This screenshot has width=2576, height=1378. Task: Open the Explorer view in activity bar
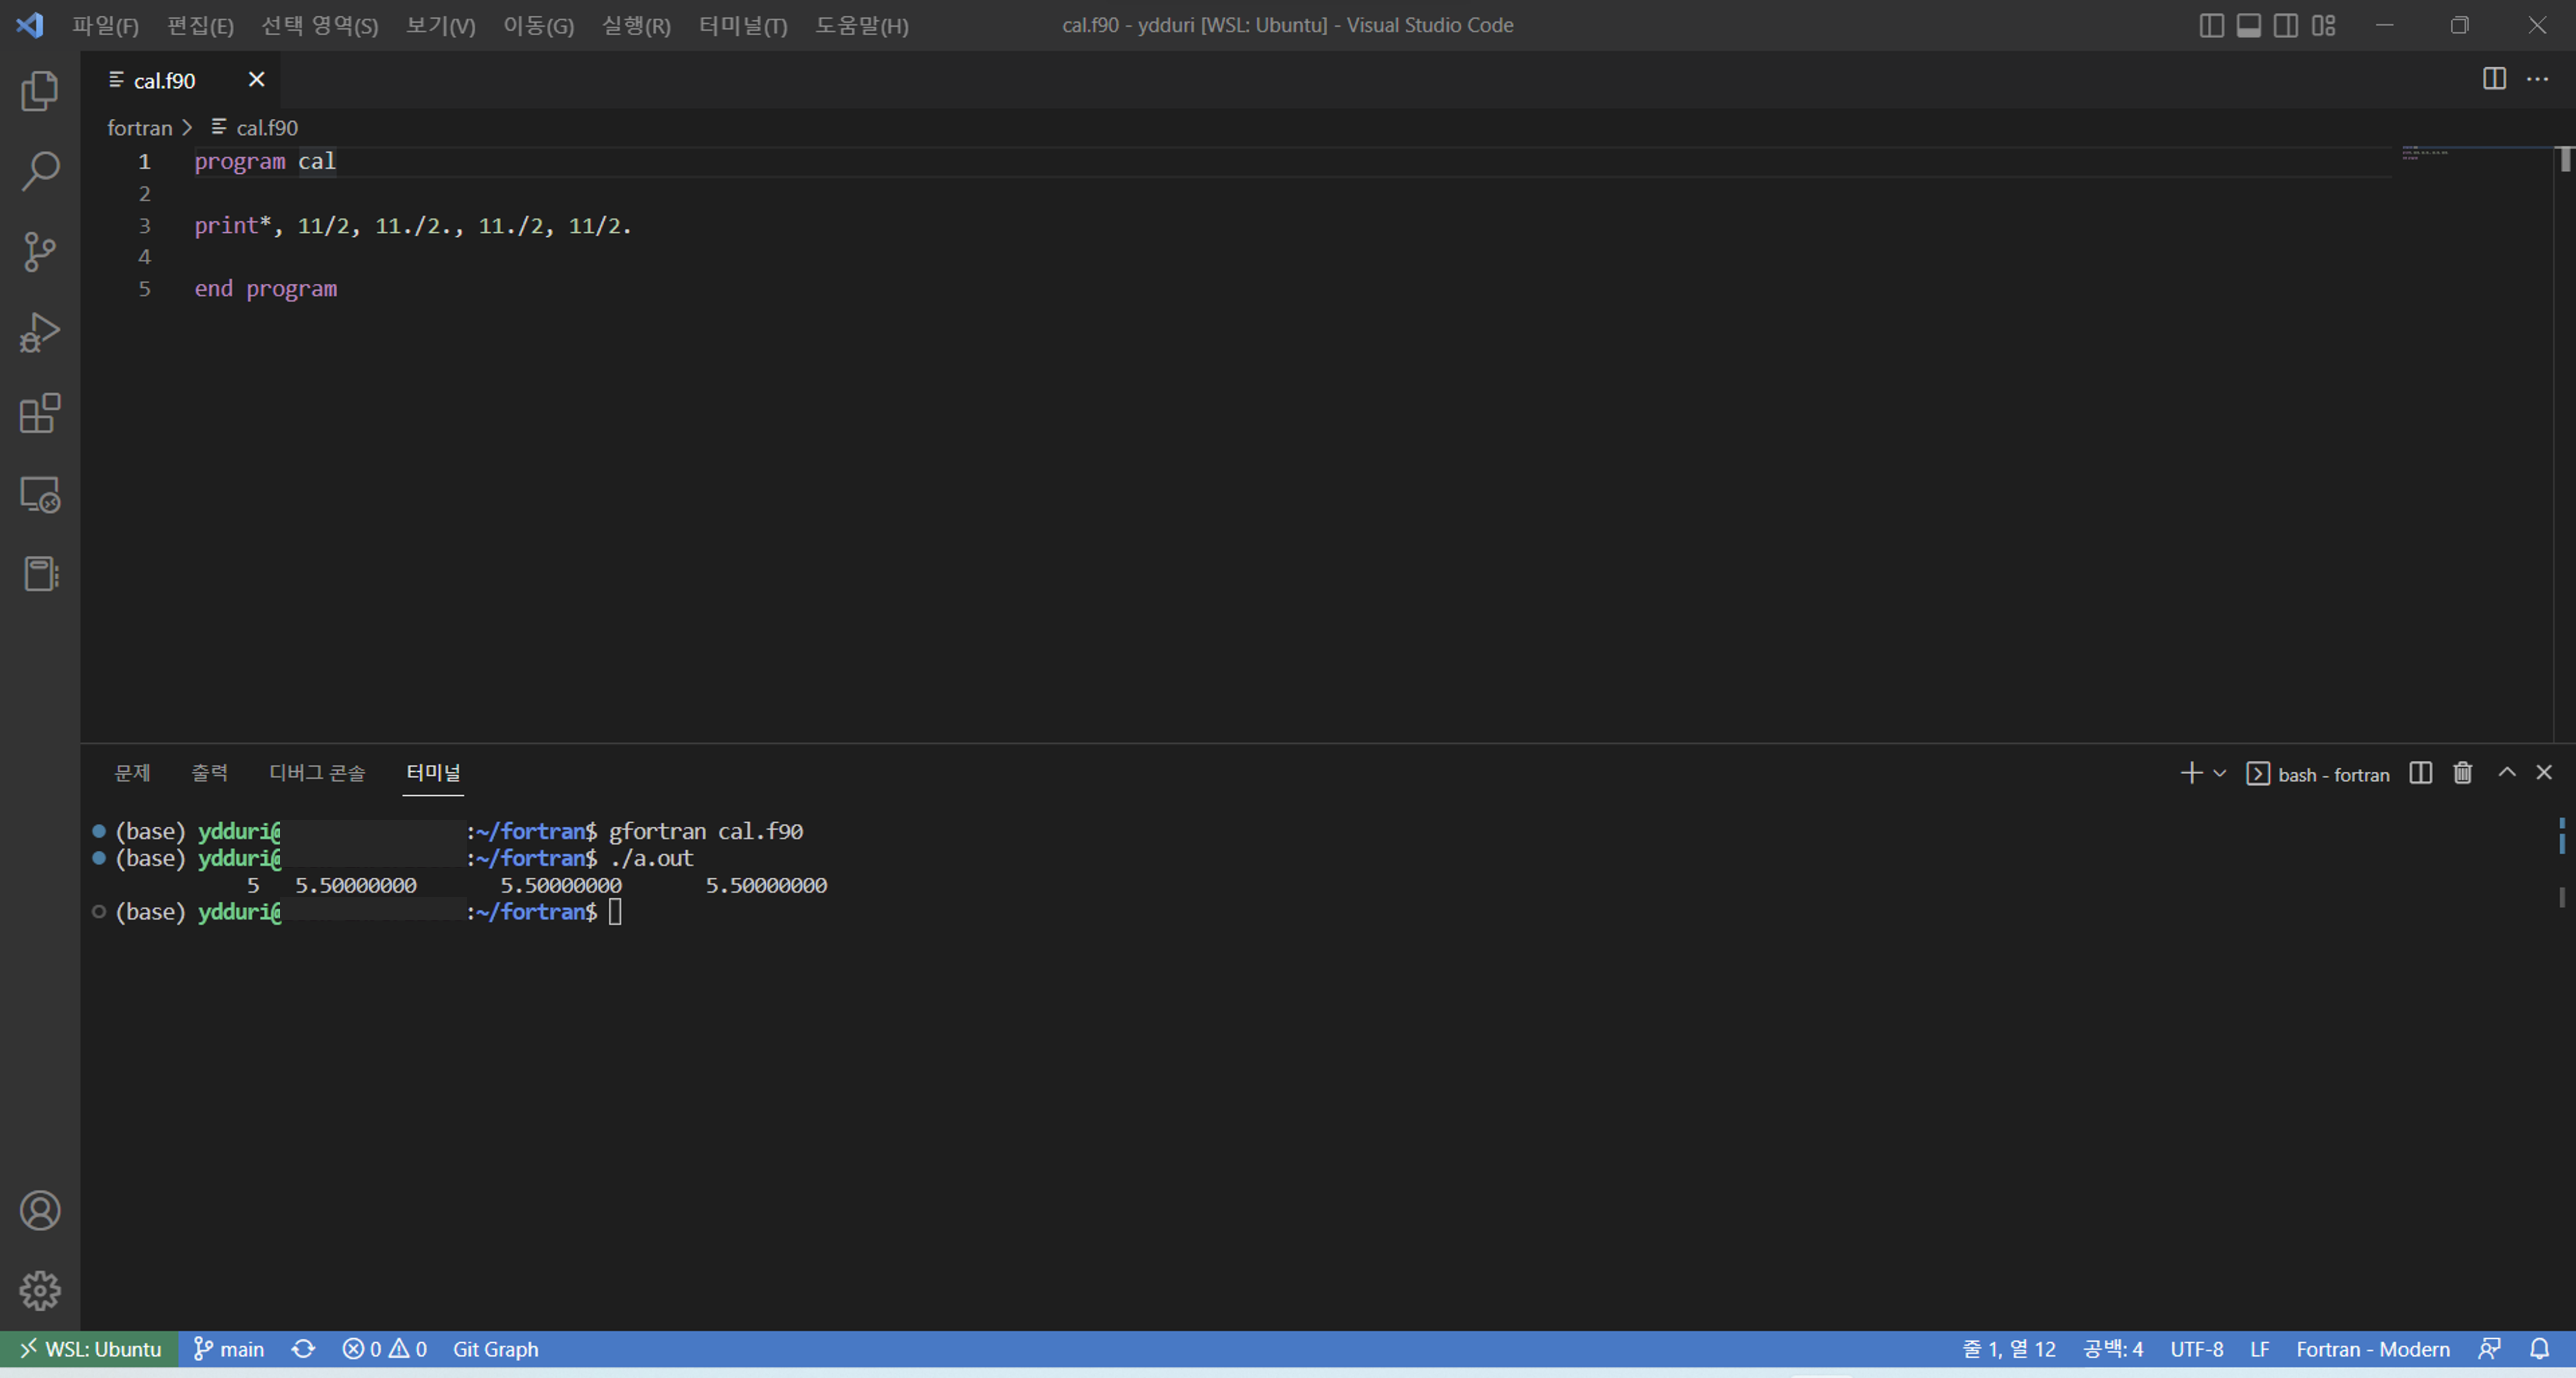pyautogui.click(x=40, y=91)
